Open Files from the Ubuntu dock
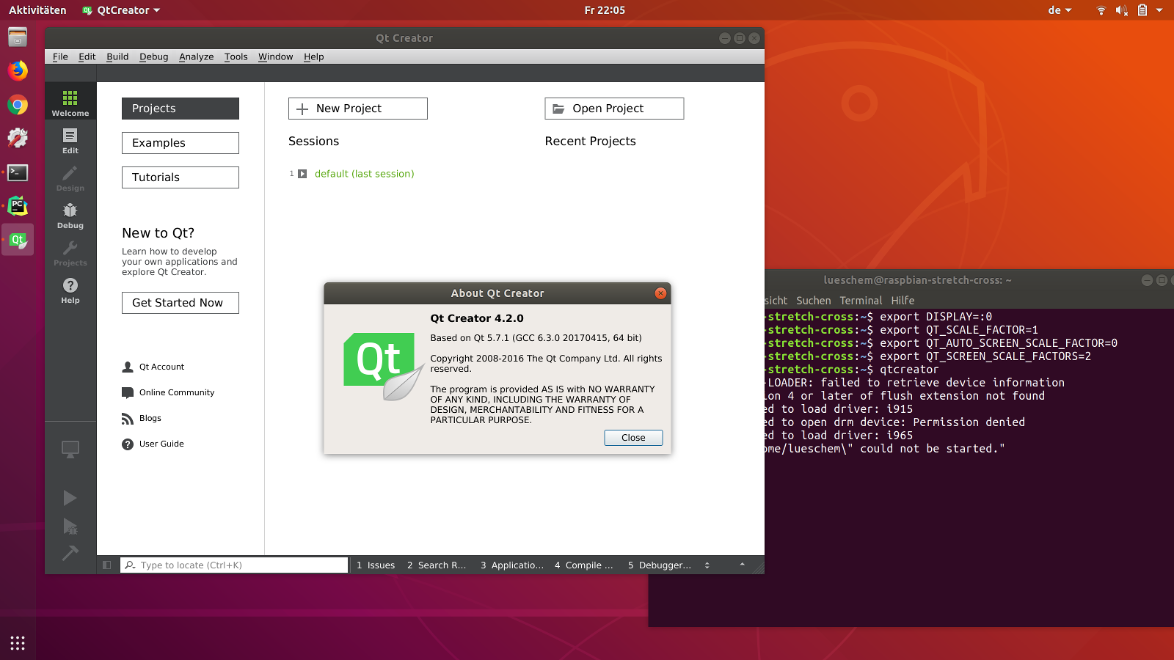 coord(18,37)
